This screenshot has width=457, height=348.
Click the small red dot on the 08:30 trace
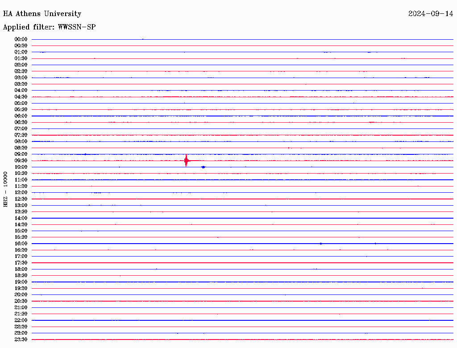pos(289,148)
